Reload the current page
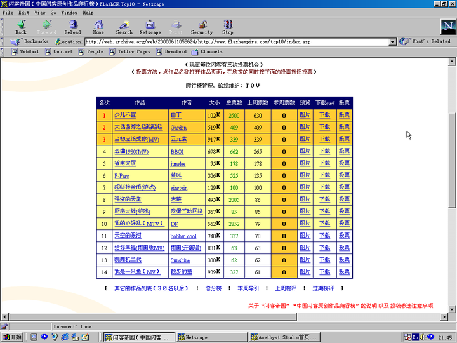This screenshot has width=457, height=343. click(x=72, y=27)
